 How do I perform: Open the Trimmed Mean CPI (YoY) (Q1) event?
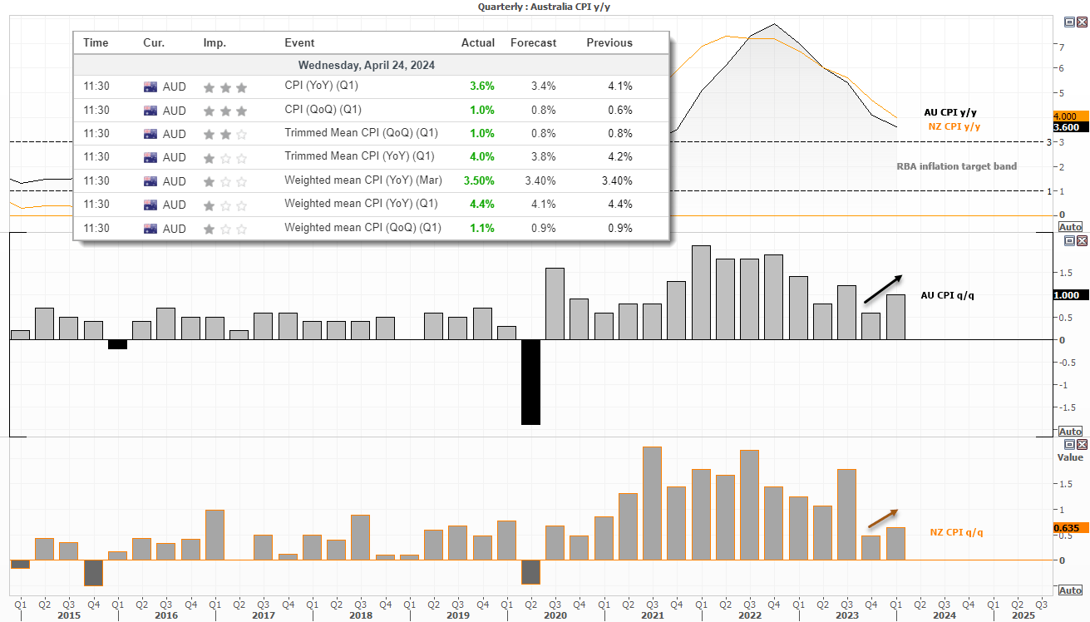pos(360,156)
